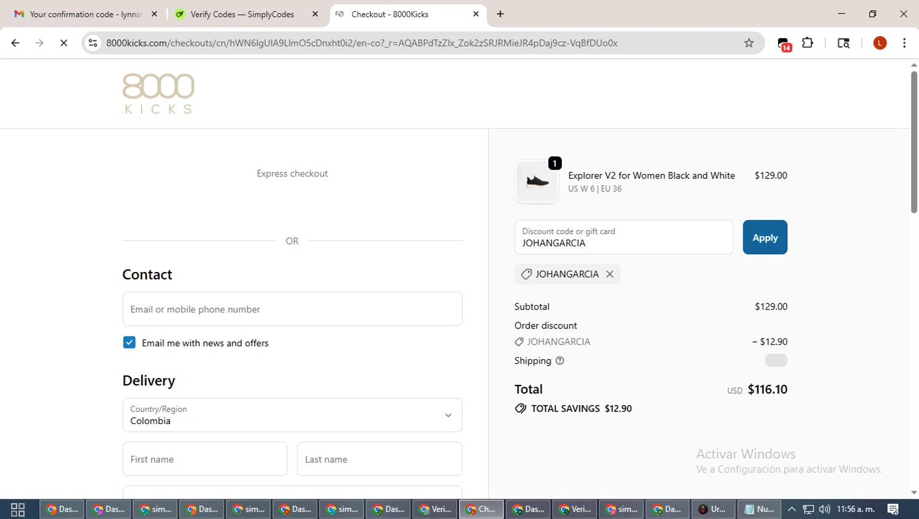Image resolution: width=919 pixels, height=519 pixels.
Task: Click the browser forward arrow
Action: (39, 43)
